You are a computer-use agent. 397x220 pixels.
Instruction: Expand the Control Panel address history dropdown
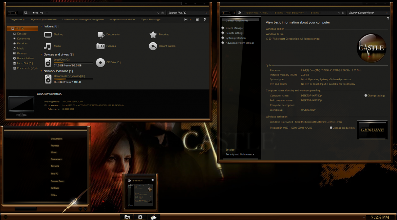click(x=339, y=13)
